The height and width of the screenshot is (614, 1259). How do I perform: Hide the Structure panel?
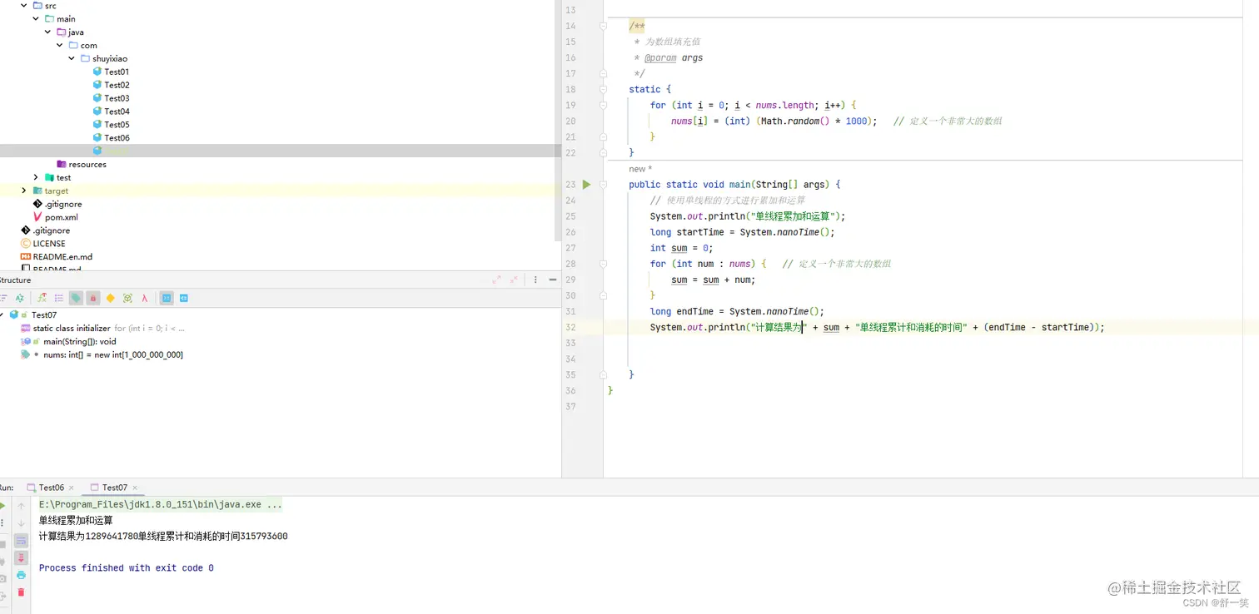(x=552, y=280)
